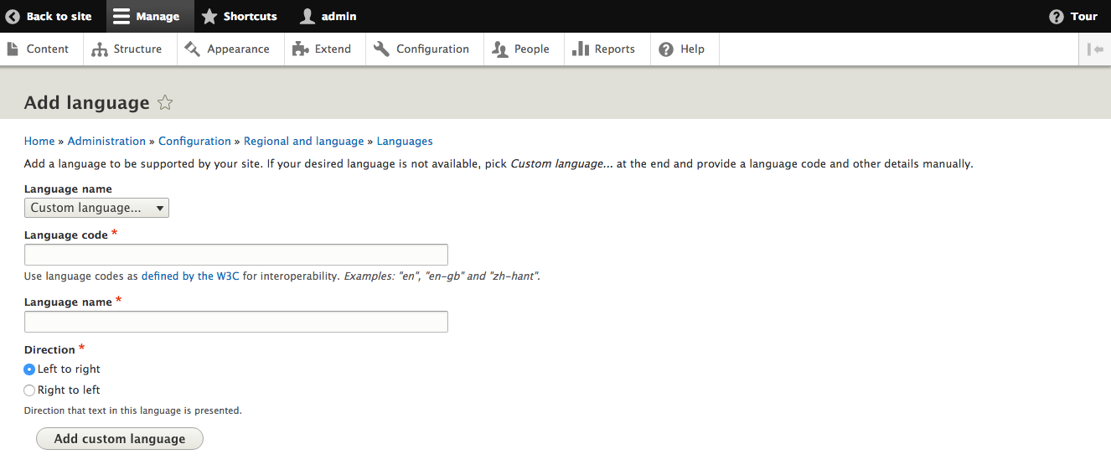Focus the Language name text input
The width and height of the screenshot is (1111, 470).
(x=236, y=322)
